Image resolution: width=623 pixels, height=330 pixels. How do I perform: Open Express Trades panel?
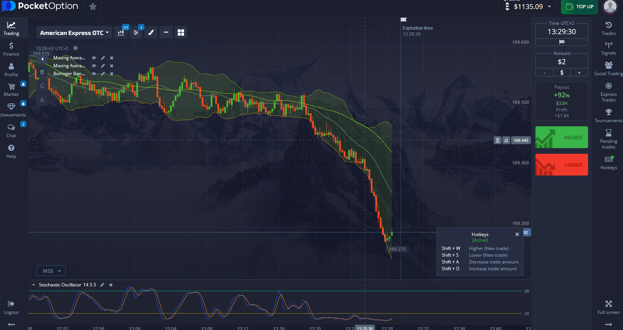tap(608, 92)
